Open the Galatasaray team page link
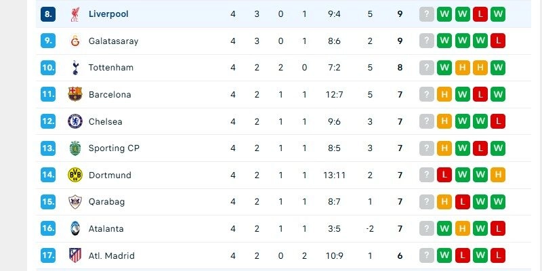This screenshot has height=271, width=542. [x=113, y=41]
